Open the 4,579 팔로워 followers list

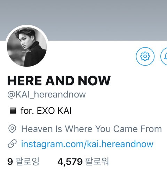[x=83, y=162]
